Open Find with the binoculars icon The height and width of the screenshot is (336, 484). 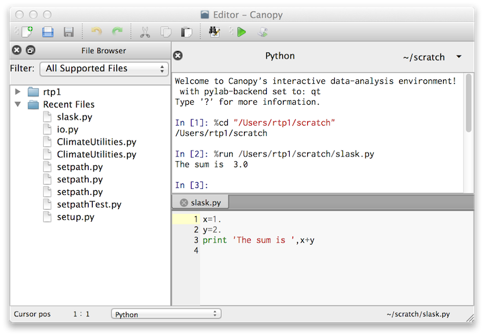tap(215, 32)
